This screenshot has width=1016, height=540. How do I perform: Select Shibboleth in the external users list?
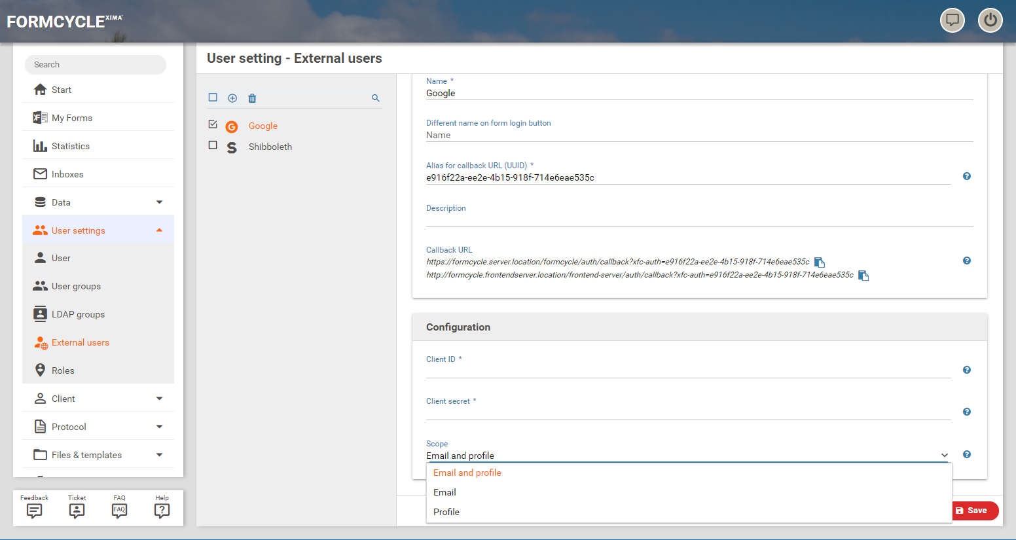(x=270, y=147)
